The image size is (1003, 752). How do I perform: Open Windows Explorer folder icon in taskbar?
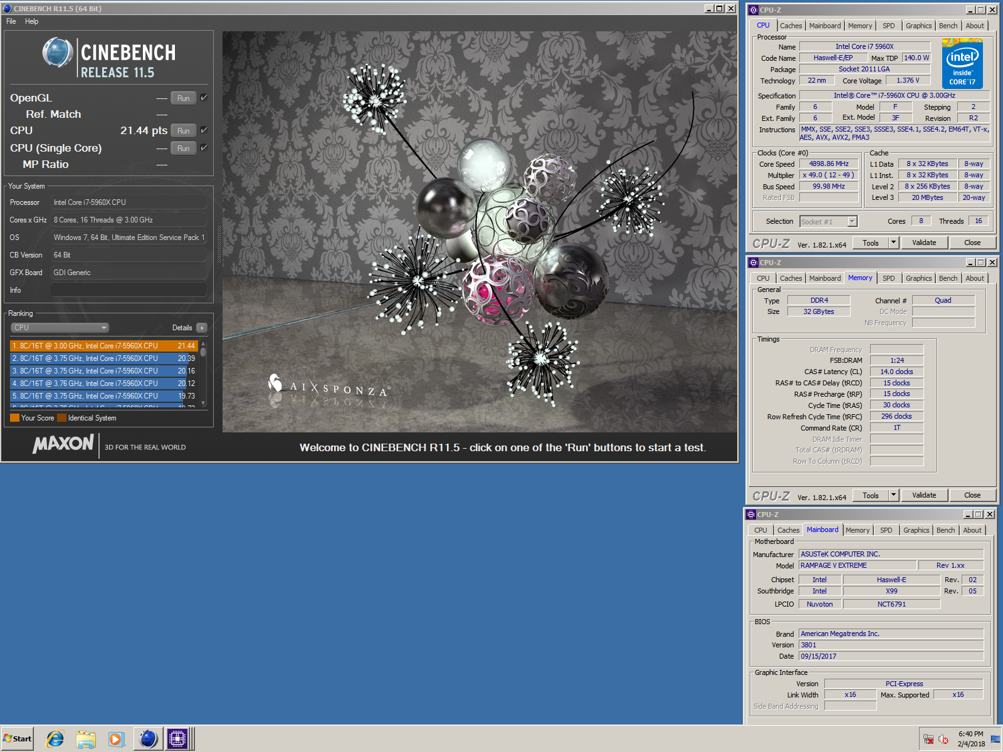[x=86, y=739]
